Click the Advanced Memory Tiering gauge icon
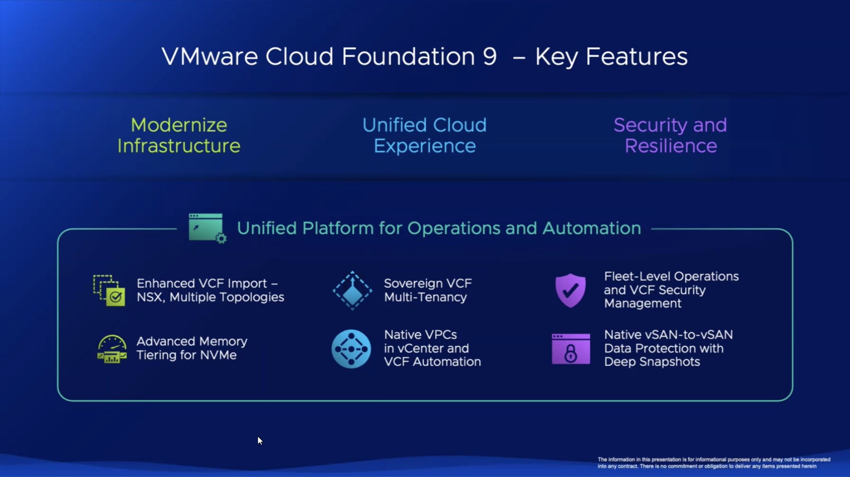Viewport: 850px width, 477px height. [112, 349]
